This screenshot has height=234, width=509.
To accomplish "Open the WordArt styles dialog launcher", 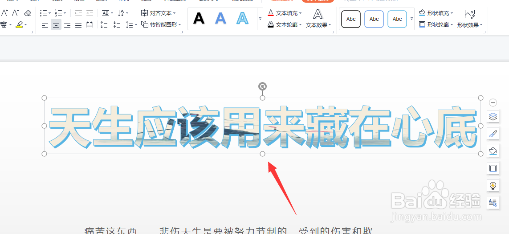I will (333, 32).
